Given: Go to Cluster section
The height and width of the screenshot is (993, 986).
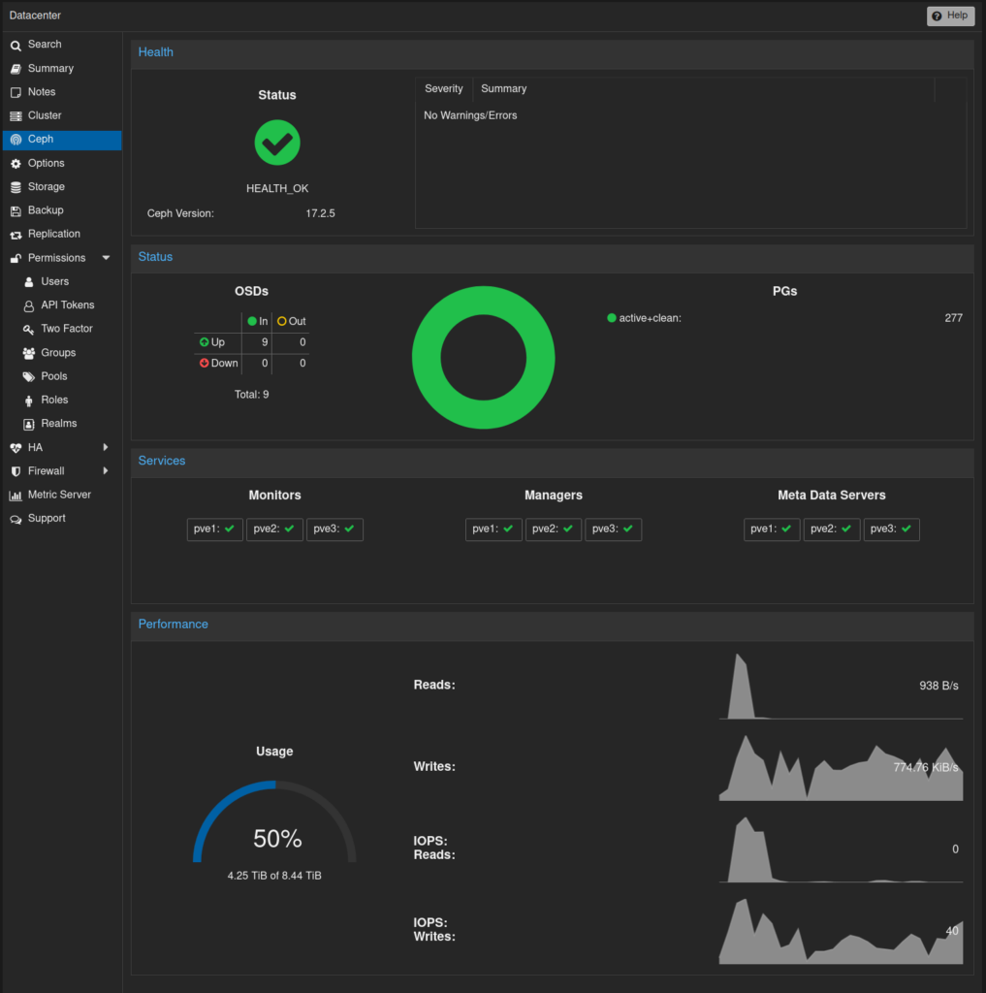Looking at the screenshot, I should (62, 115).
